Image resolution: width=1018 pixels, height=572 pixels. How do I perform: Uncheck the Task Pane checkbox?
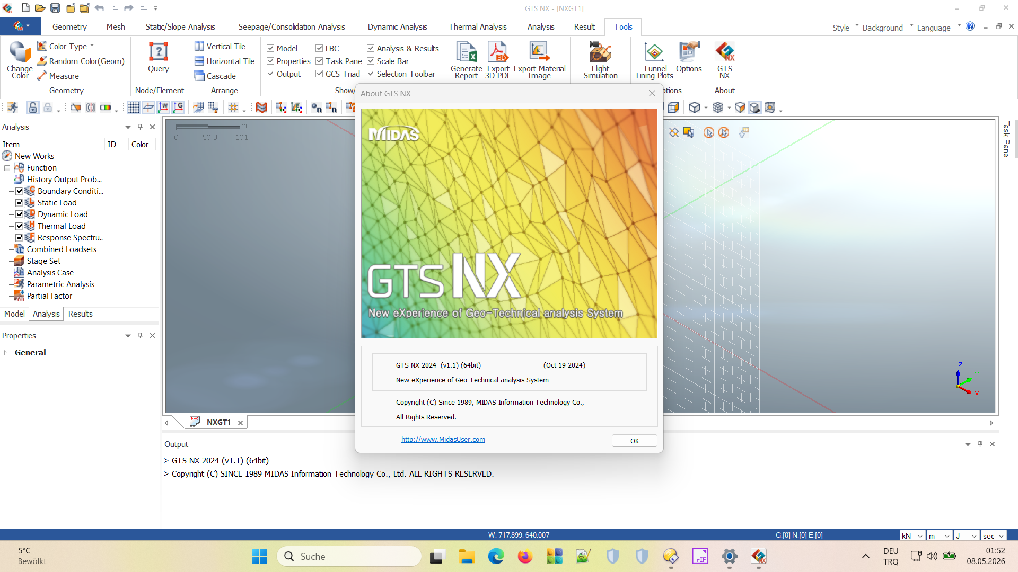pyautogui.click(x=320, y=61)
